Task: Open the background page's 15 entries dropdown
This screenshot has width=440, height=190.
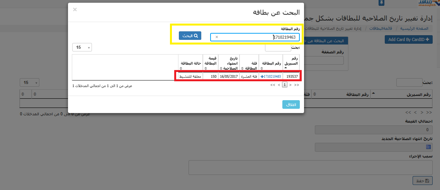Action: (x=29, y=83)
